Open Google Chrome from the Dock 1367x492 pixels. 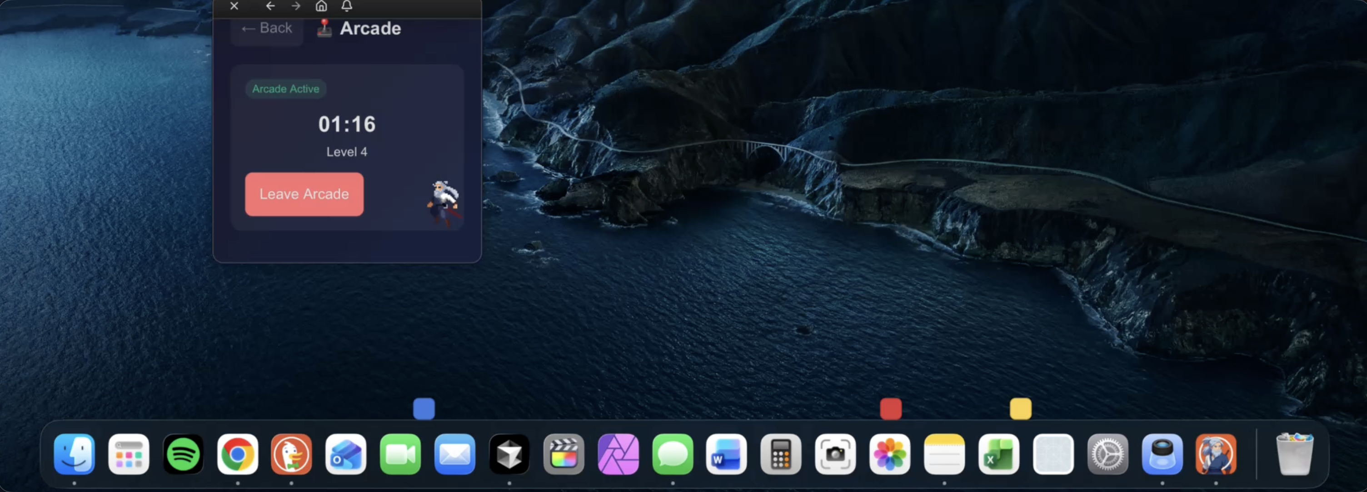tap(237, 454)
